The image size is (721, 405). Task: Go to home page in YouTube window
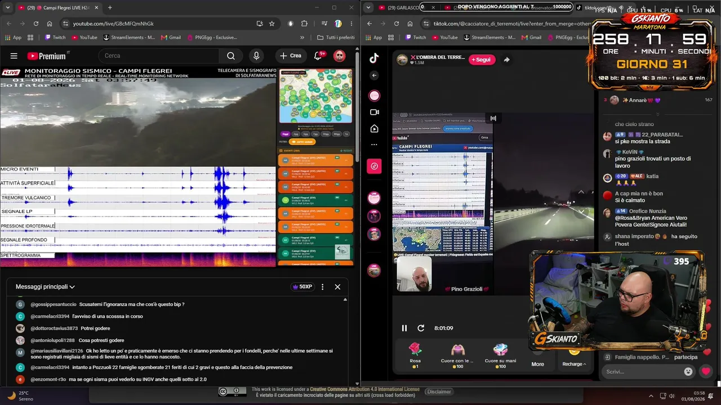[50, 24]
